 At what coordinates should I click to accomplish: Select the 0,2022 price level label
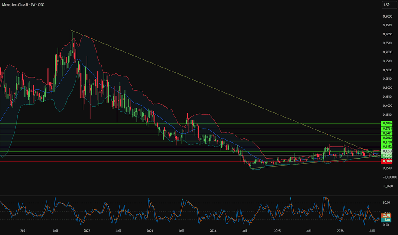pos(387,138)
